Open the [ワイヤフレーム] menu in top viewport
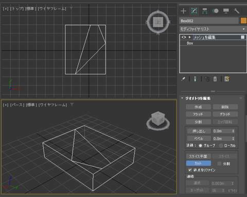This screenshot has width=247, height=197. click(x=52, y=9)
